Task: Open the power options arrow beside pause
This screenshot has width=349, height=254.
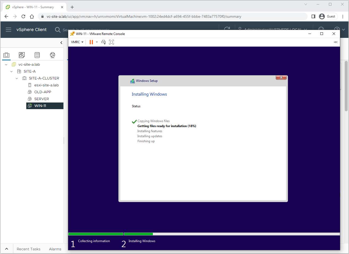Action: [97, 42]
